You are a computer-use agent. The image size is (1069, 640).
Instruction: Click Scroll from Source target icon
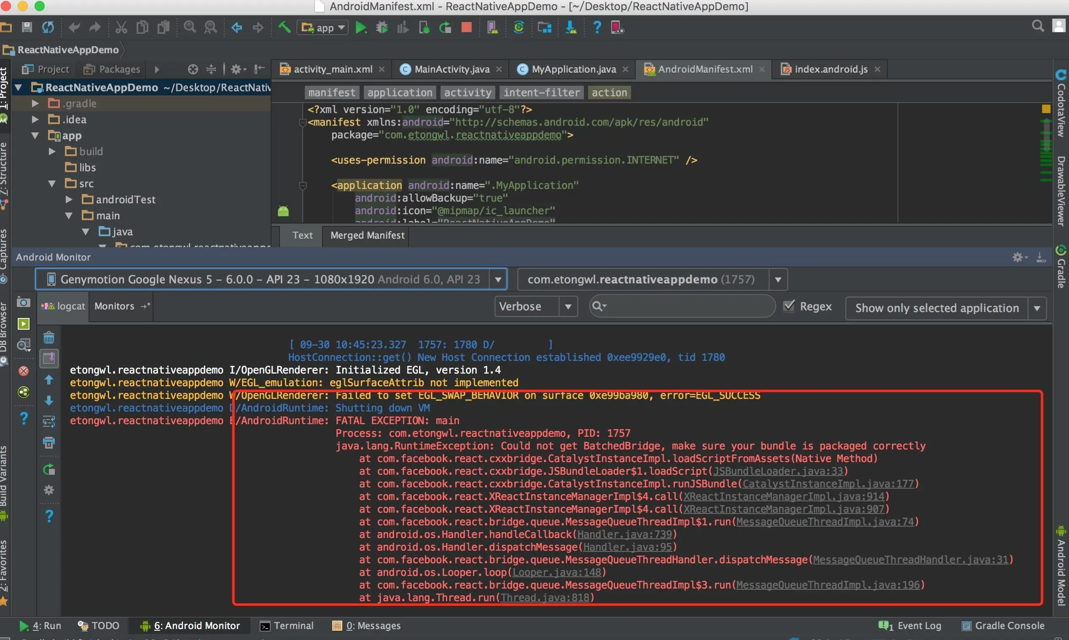point(193,69)
